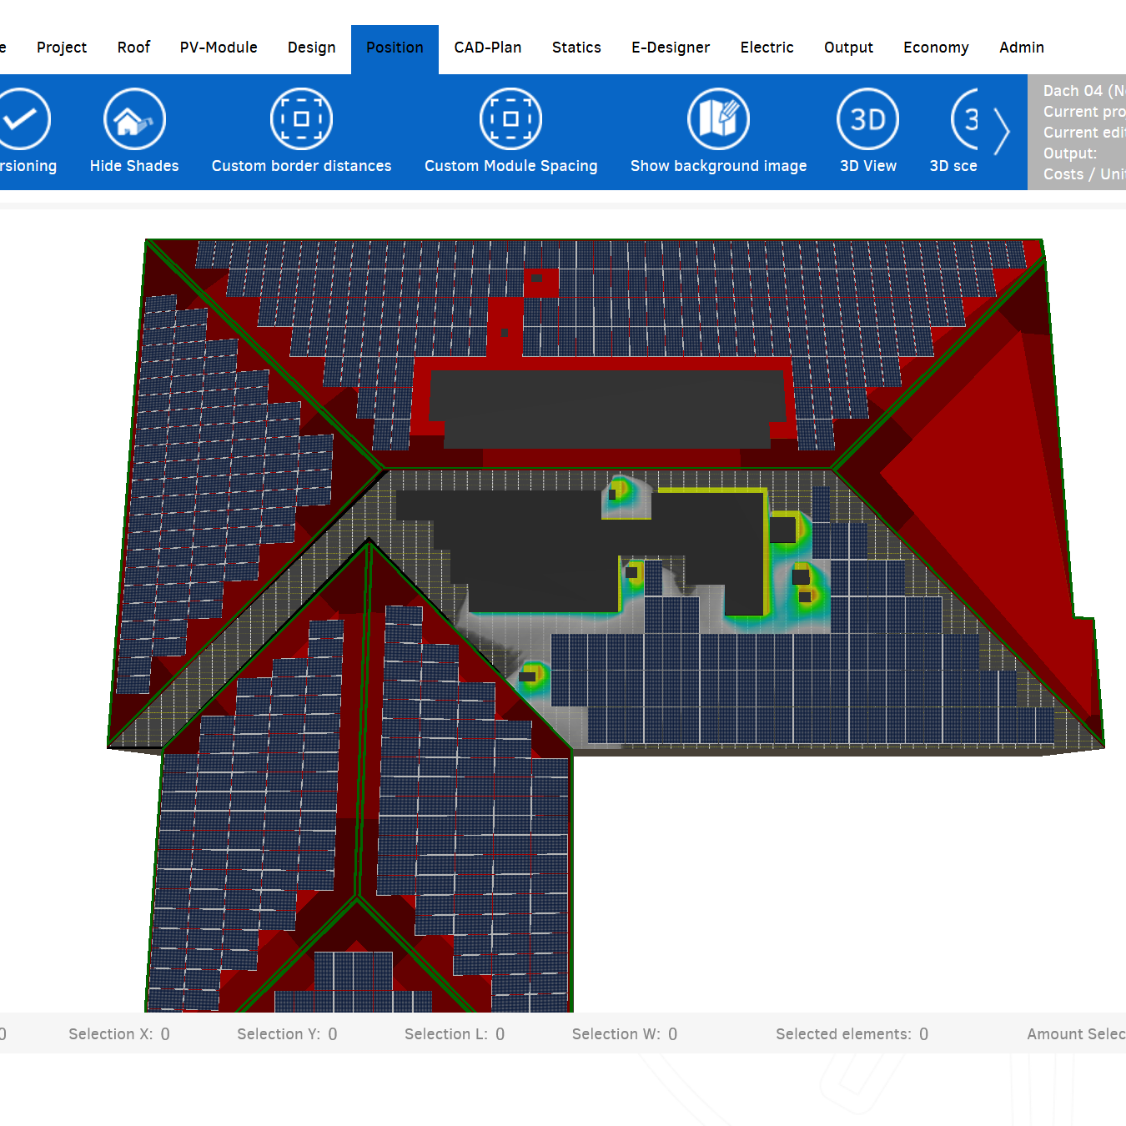The width and height of the screenshot is (1126, 1126).
Task: Open Custom Module Spacing tool
Action: [510, 120]
